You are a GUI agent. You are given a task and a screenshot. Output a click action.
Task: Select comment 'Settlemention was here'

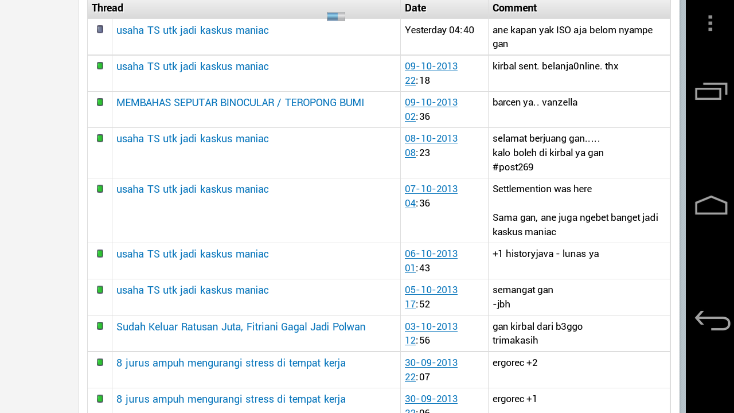tap(542, 189)
